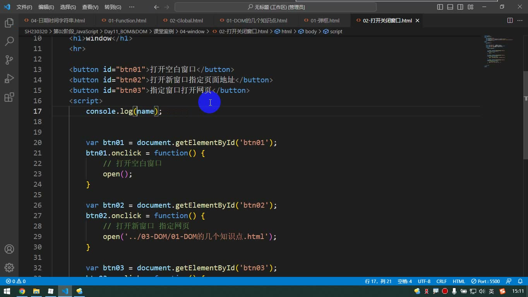528x297 pixels.
Task: Open Source Control view
Action: [9, 60]
